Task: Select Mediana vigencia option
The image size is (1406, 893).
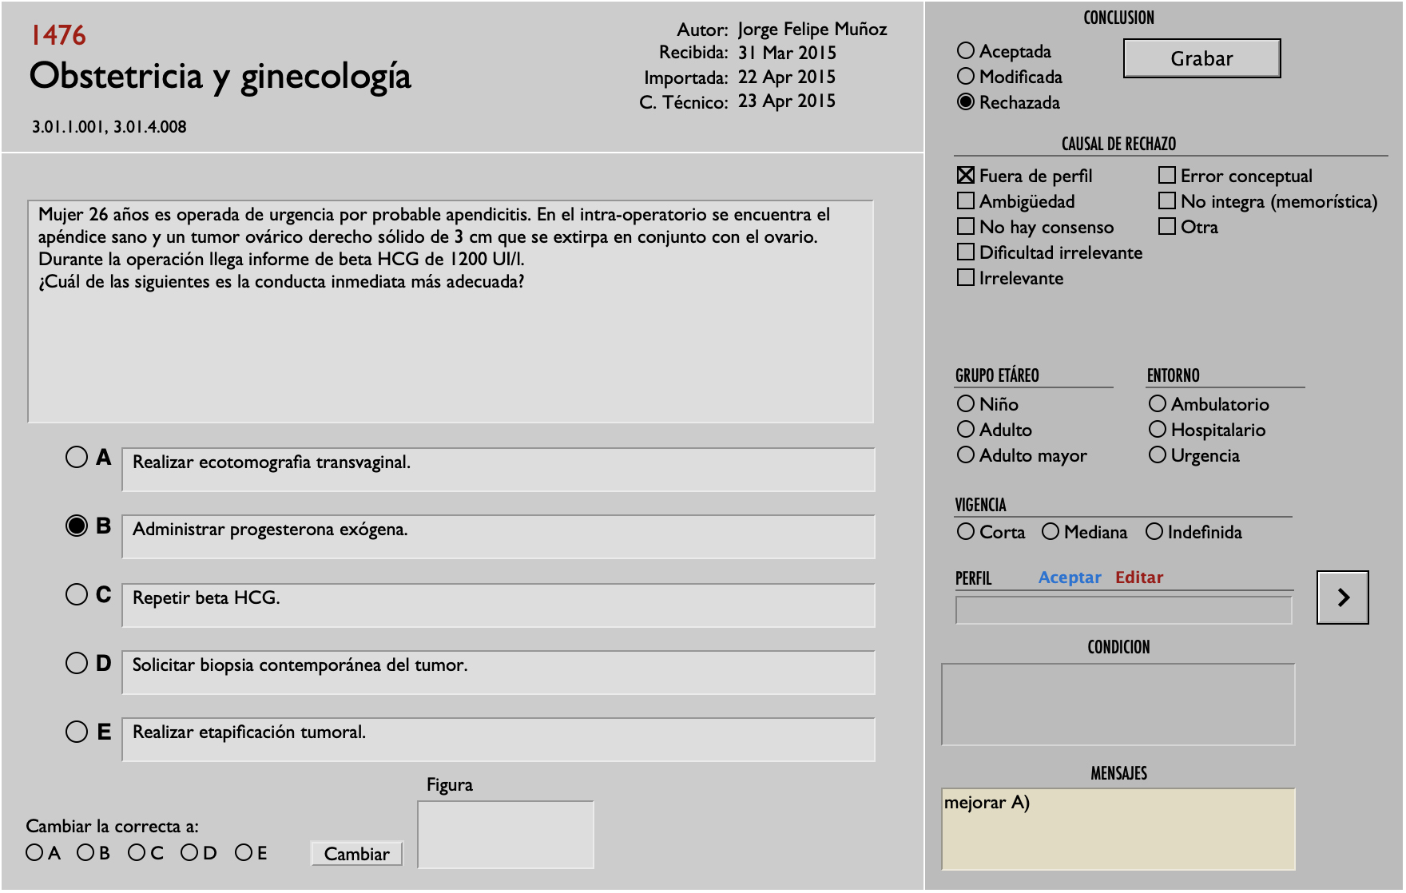Action: tap(1050, 532)
